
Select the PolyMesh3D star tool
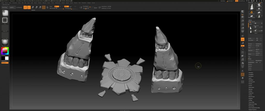coord(259,9)
